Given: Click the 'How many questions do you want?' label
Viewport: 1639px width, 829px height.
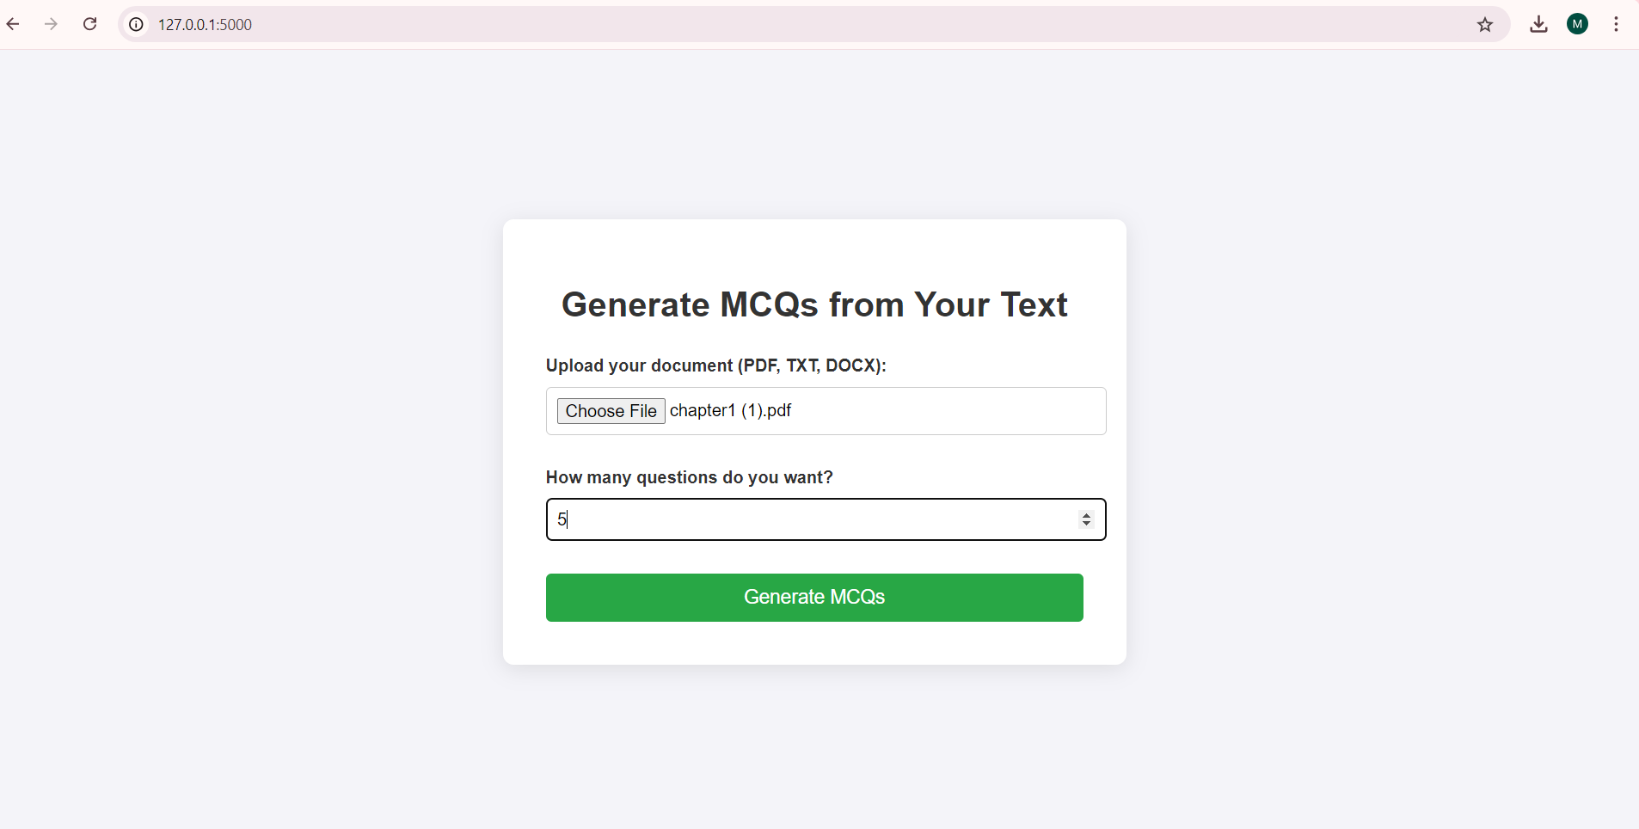Looking at the screenshot, I should click(x=689, y=477).
